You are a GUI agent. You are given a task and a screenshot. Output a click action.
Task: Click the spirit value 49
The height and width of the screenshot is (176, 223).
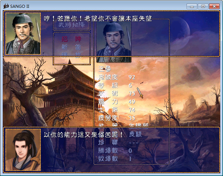[x=132, y=102]
